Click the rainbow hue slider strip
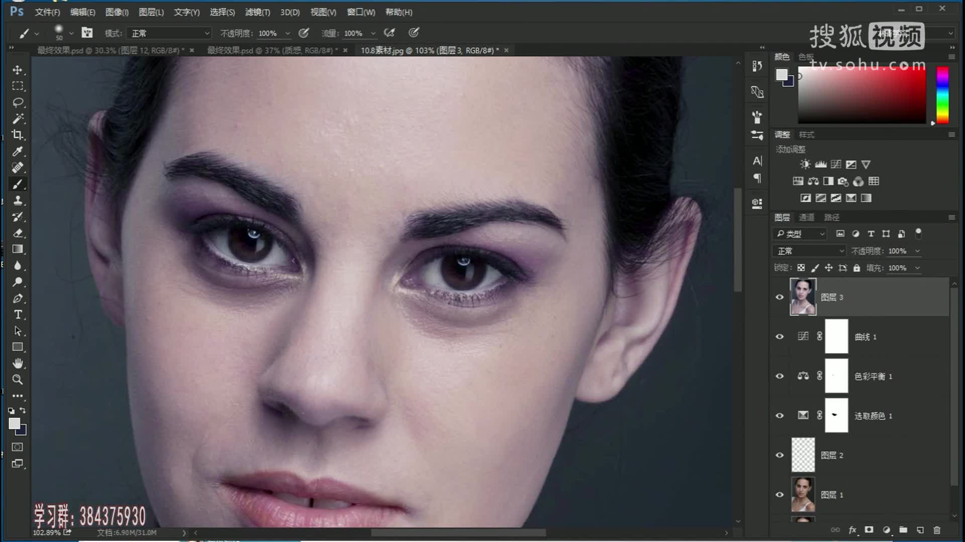965x542 pixels. pyautogui.click(x=942, y=95)
